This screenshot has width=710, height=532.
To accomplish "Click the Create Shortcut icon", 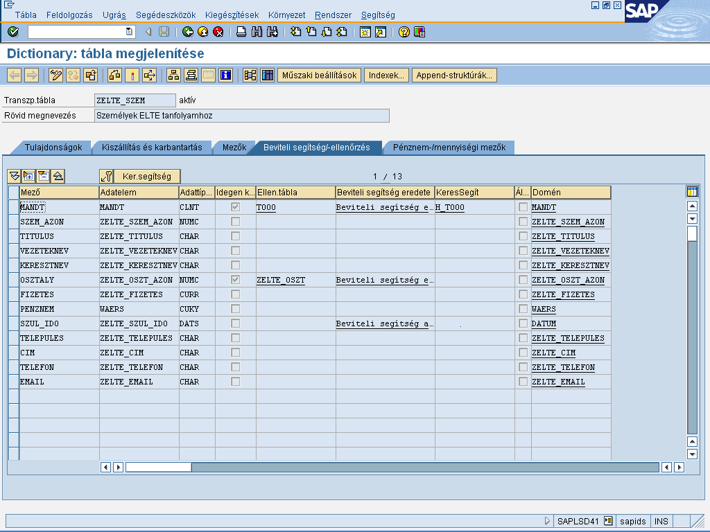I will [381, 32].
